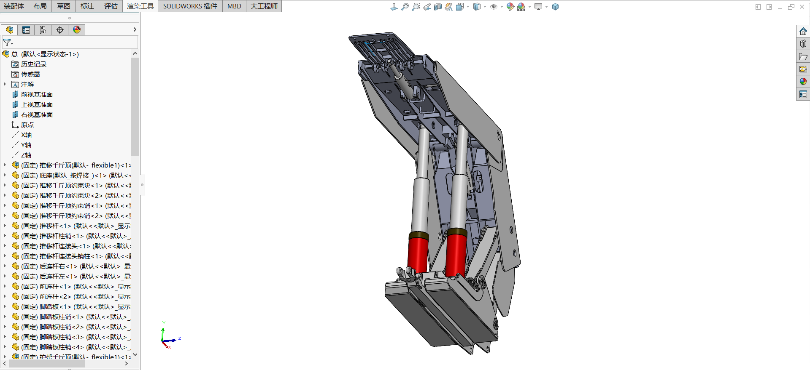The width and height of the screenshot is (810, 370).
Task: Open Hide/Show Items dropdown arrow
Action: click(x=501, y=7)
